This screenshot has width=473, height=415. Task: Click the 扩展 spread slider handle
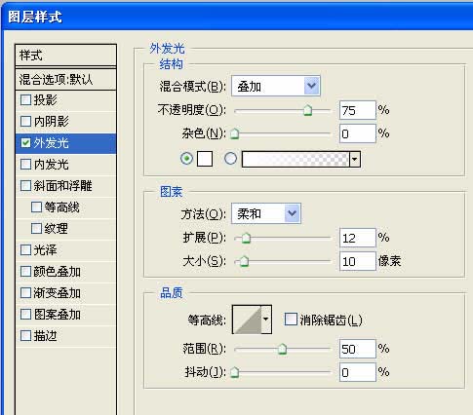pos(246,238)
